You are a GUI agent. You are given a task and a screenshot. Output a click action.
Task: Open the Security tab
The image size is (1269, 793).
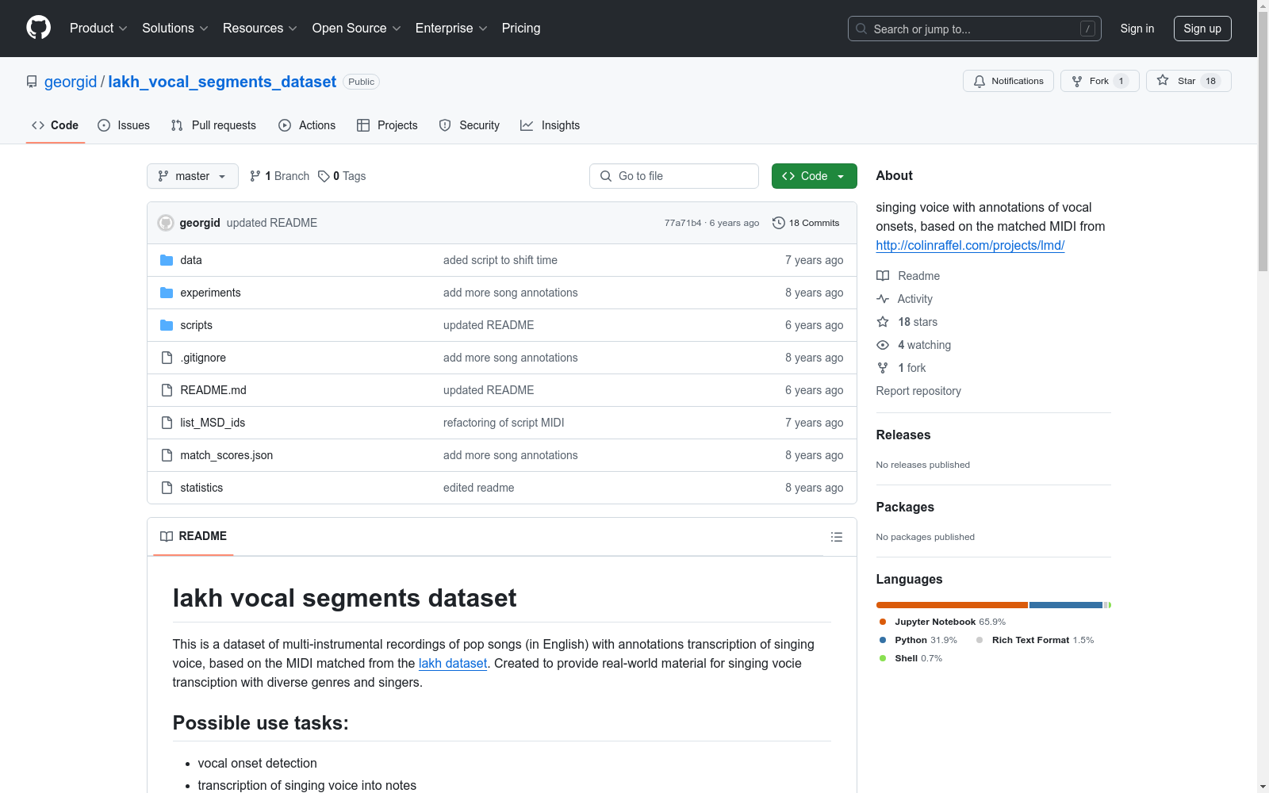[x=470, y=125]
